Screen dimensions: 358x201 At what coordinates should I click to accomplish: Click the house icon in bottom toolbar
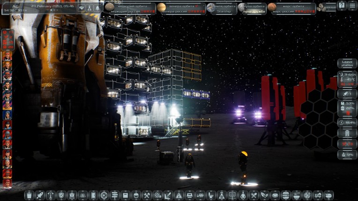[x=72, y=195]
